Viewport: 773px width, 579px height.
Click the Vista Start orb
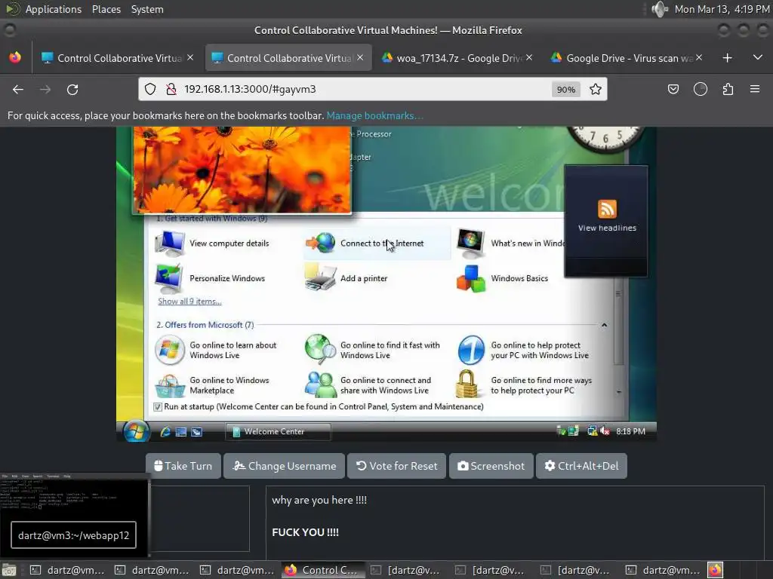click(136, 431)
